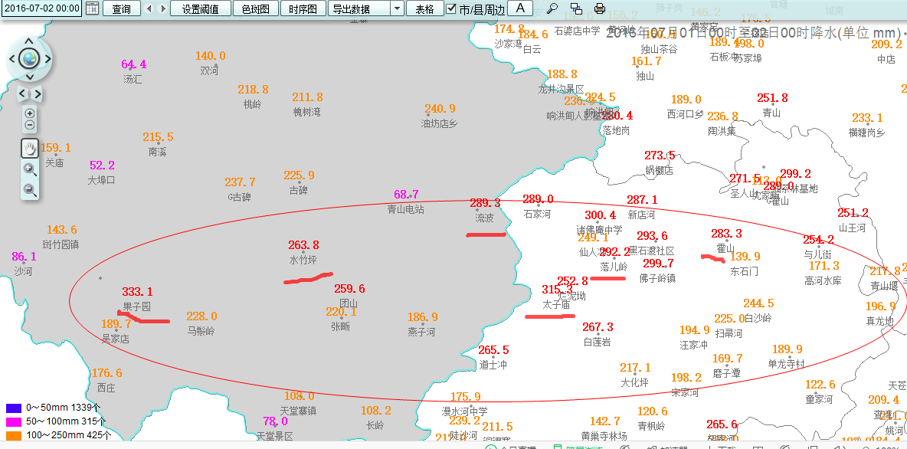Open the calendar date picker icon
This screenshot has height=449, width=907.
[92, 8]
